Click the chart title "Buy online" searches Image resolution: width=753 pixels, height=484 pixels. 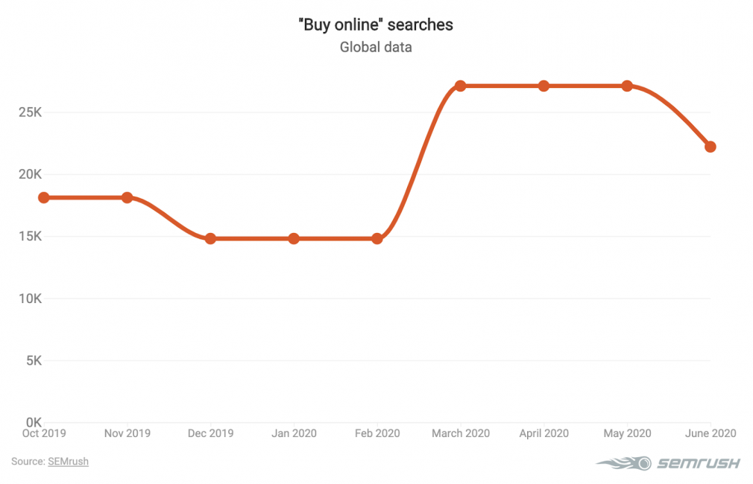[376, 25]
